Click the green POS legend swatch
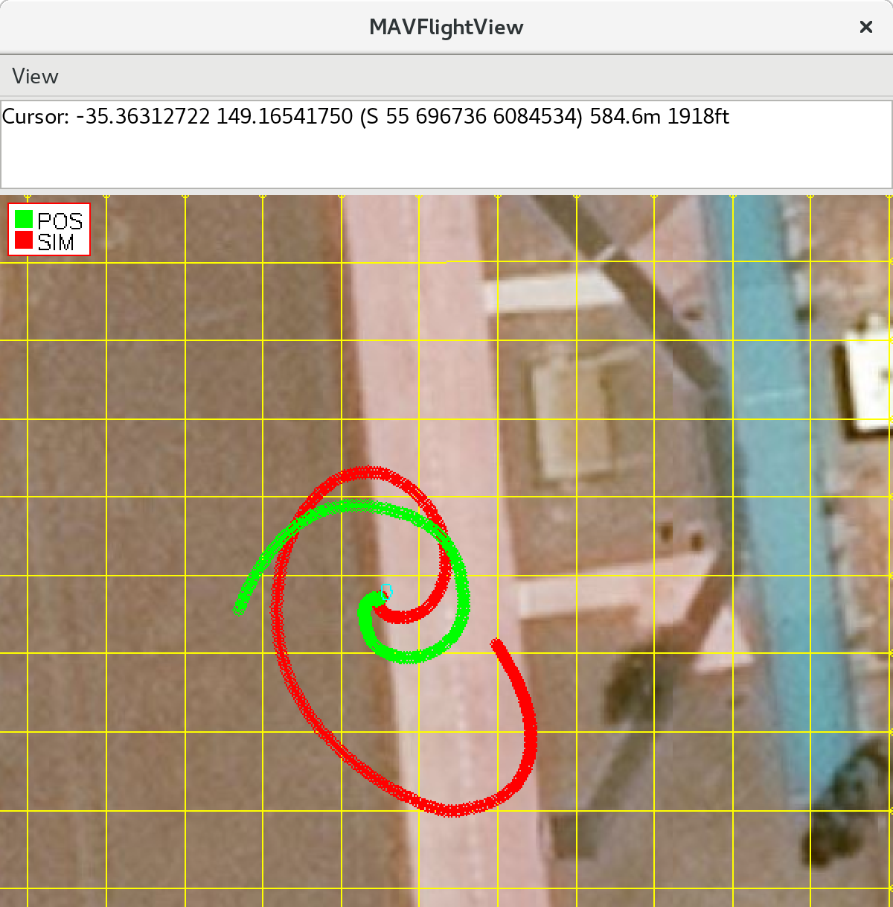 pos(24,219)
